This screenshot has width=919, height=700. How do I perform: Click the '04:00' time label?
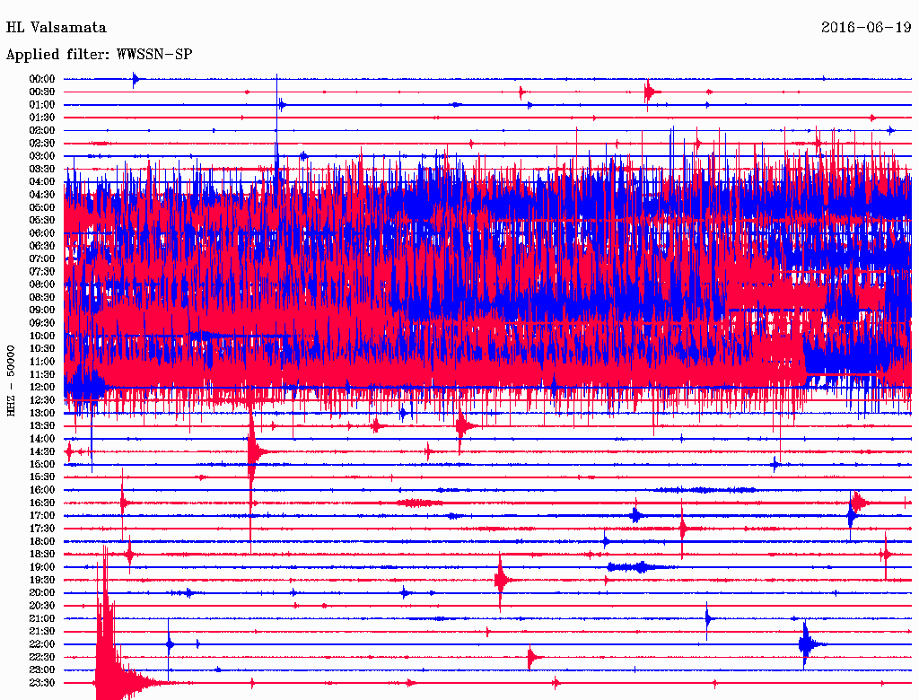[x=42, y=182]
